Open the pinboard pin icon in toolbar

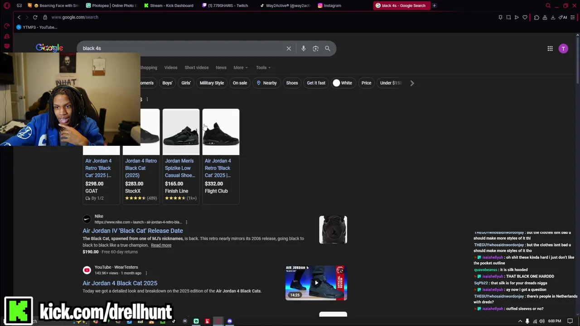click(x=500, y=17)
